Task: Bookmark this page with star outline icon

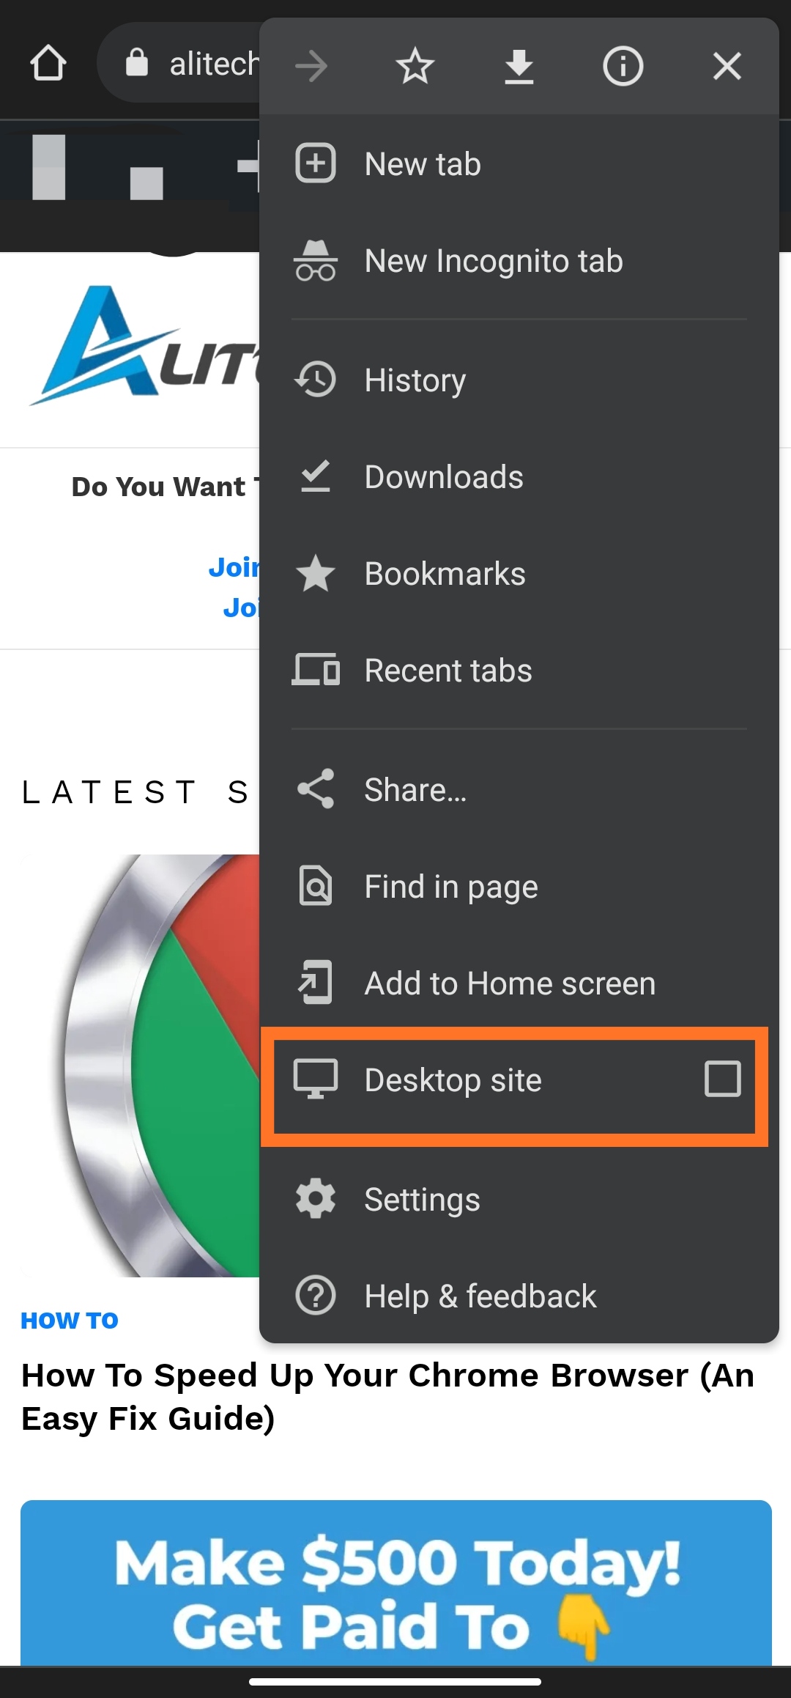Action: 415,66
